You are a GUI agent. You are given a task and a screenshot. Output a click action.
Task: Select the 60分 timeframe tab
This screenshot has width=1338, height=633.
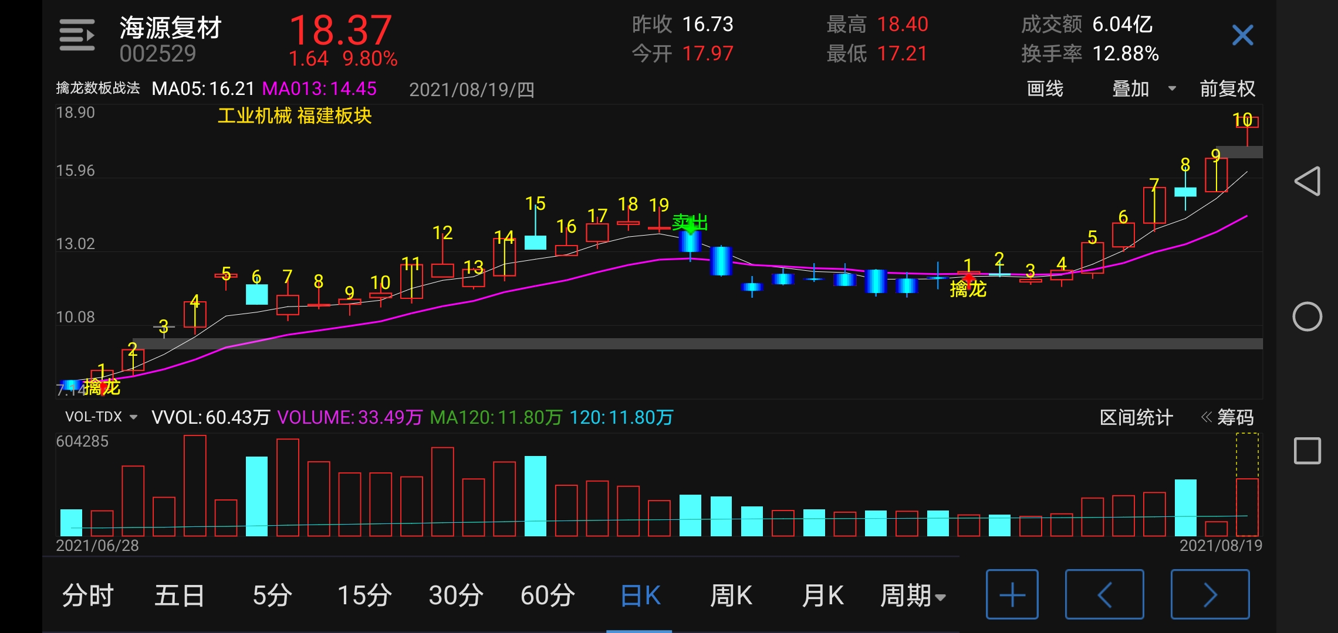click(547, 596)
